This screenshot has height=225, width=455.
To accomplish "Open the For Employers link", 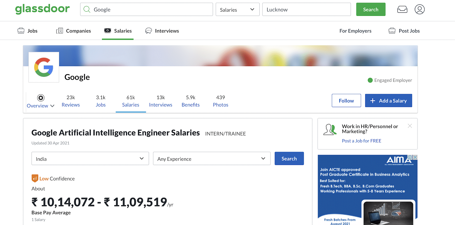I will coord(355,31).
